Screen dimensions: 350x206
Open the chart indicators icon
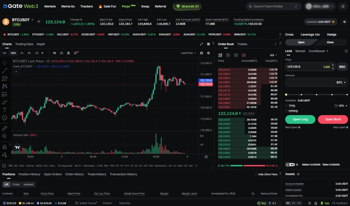pos(61,53)
